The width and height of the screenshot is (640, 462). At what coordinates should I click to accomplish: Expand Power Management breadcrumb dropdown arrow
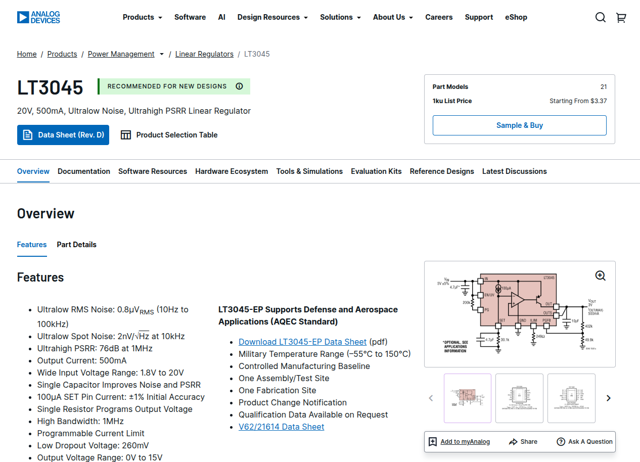click(162, 55)
